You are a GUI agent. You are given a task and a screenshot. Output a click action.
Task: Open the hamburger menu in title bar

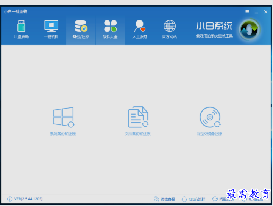pos(247,11)
